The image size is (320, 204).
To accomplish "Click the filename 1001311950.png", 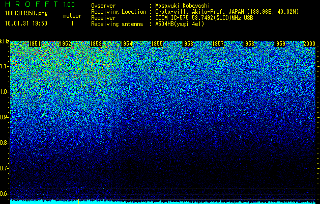I will (x=26, y=13).
